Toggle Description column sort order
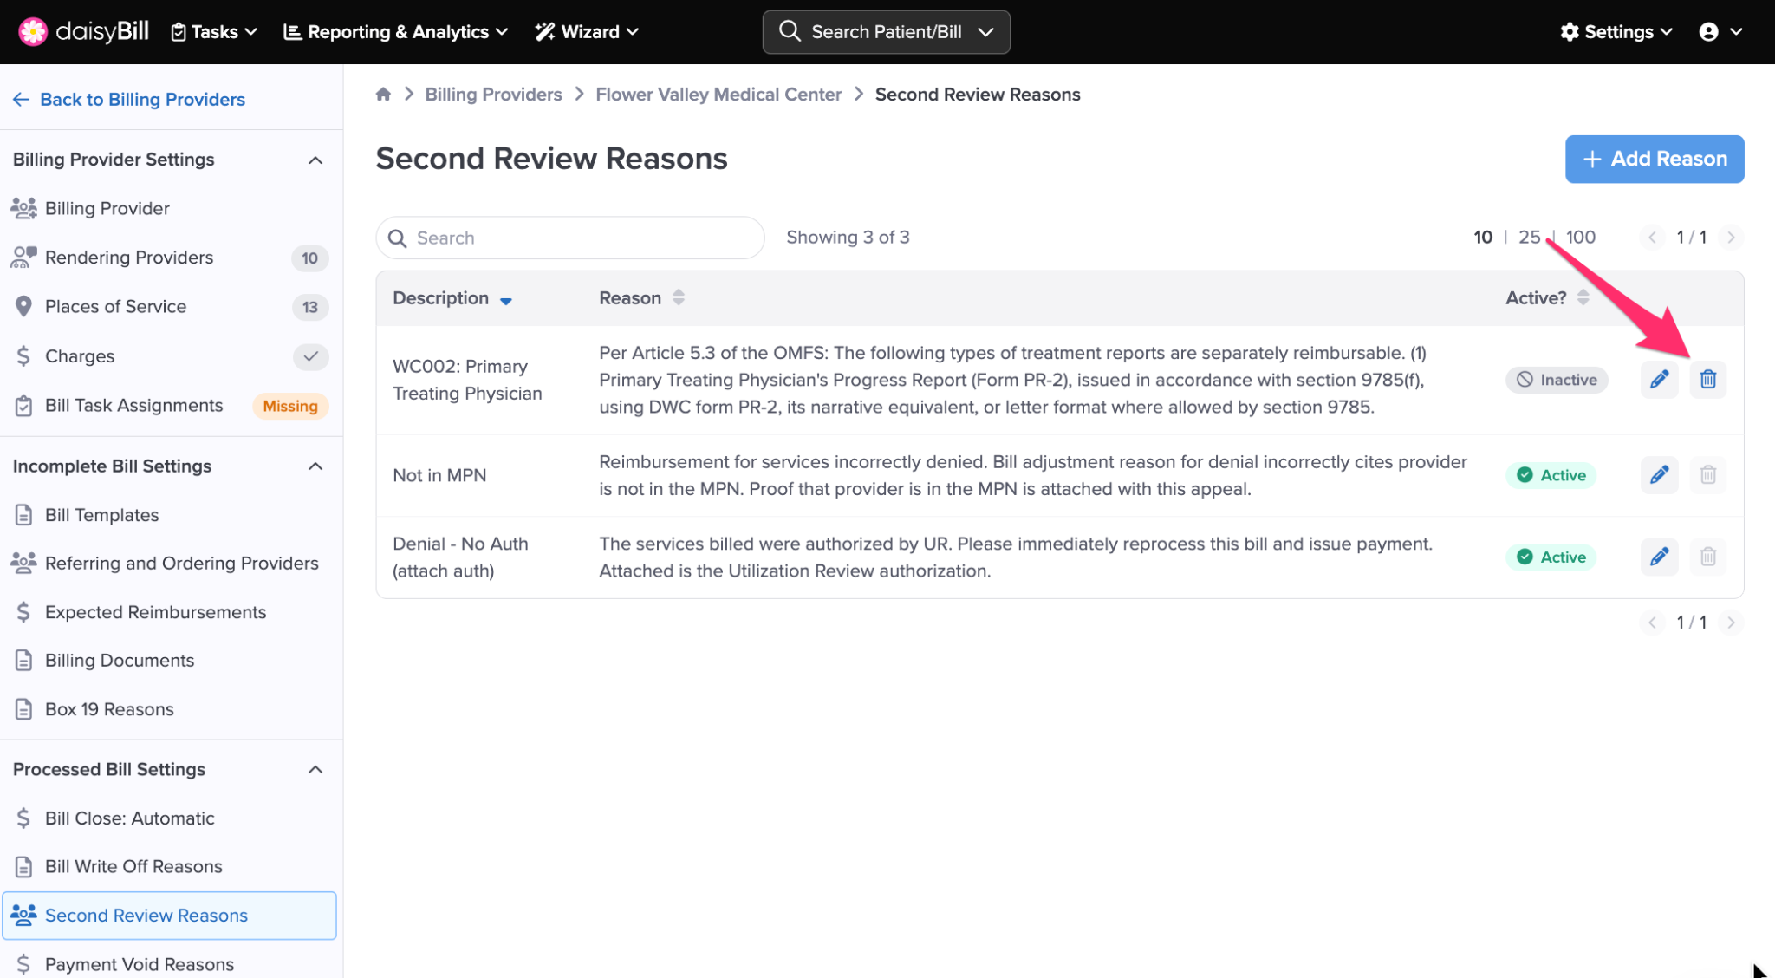 [505, 300]
